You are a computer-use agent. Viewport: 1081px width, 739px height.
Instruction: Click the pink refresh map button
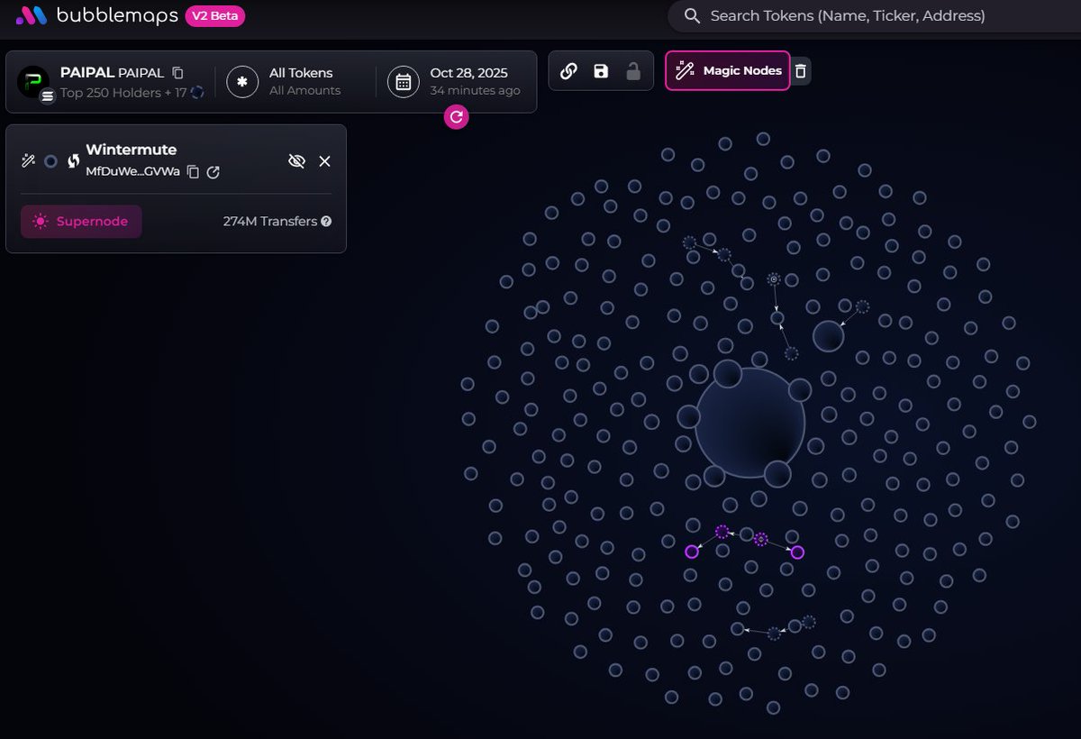pos(457,116)
